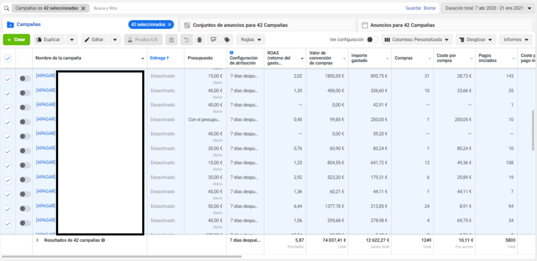This screenshot has height=261, width=537.
Task: Turn on campaign switch for 179,31 € row
Action: click(25, 180)
